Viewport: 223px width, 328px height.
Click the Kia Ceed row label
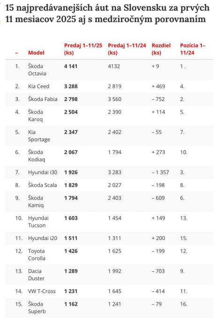39,86
